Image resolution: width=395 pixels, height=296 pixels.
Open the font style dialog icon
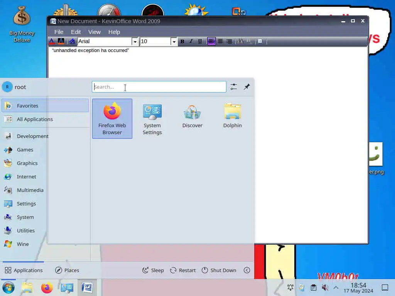click(x=72, y=41)
